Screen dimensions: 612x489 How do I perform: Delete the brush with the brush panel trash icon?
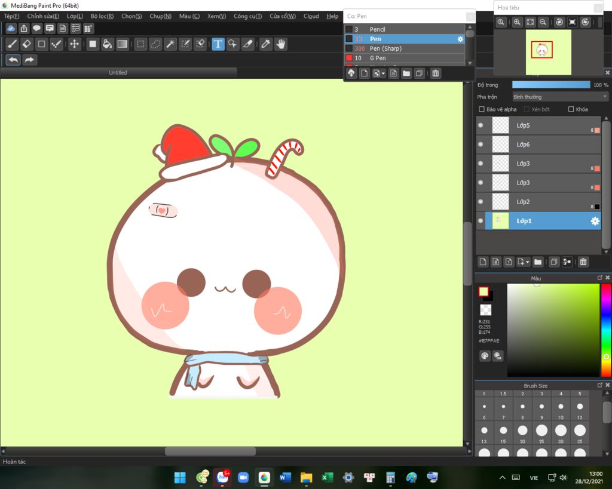click(436, 73)
